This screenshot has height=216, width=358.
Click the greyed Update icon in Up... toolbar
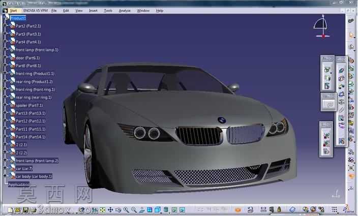[x=329, y=105]
